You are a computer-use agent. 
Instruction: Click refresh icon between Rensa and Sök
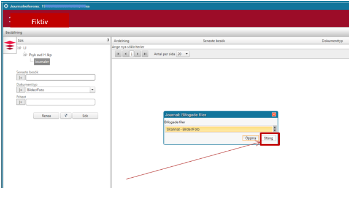click(65, 116)
